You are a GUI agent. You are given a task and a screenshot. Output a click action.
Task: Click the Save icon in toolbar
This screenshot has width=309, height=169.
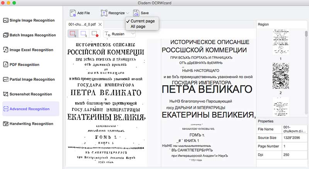tap(136, 13)
